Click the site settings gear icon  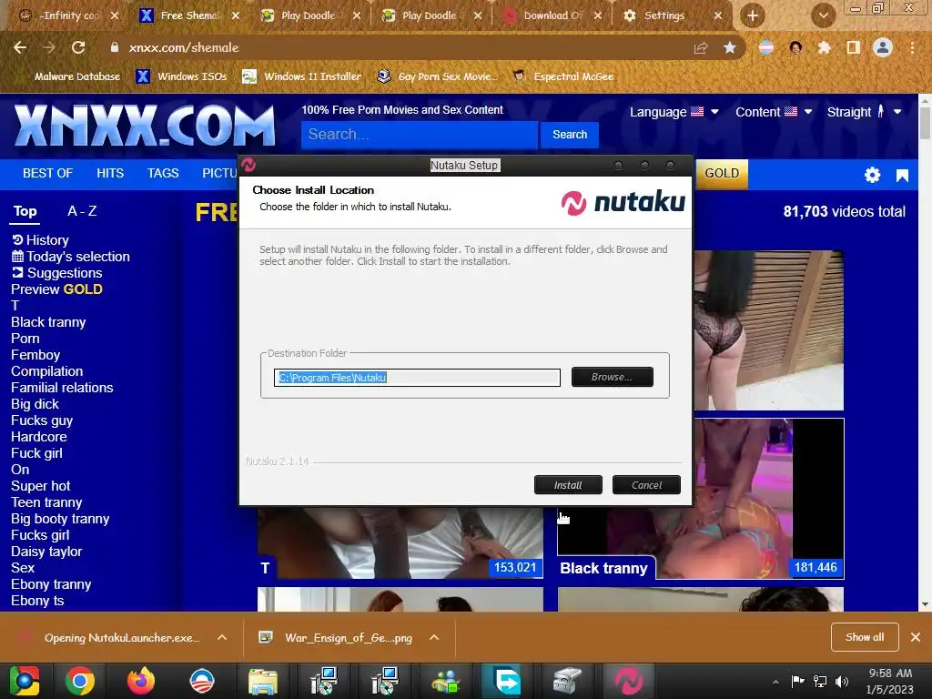[872, 175]
